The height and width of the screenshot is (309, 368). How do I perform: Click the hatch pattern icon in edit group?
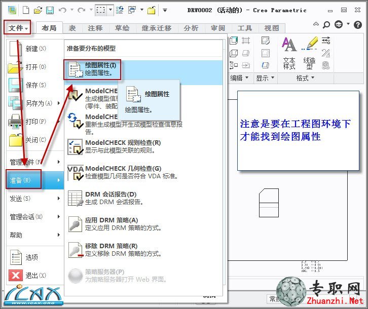point(246,41)
